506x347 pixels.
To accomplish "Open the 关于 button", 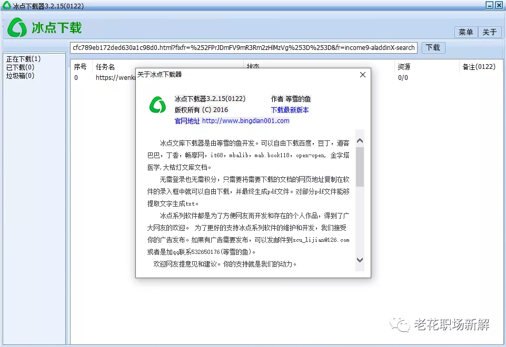I will point(490,32).
